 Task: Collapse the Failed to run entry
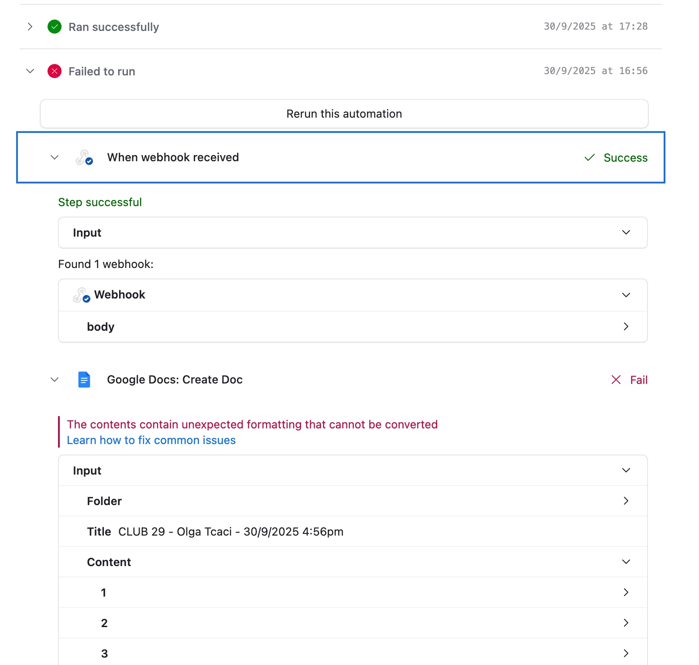pyautogui.click(x=30, y=71)
